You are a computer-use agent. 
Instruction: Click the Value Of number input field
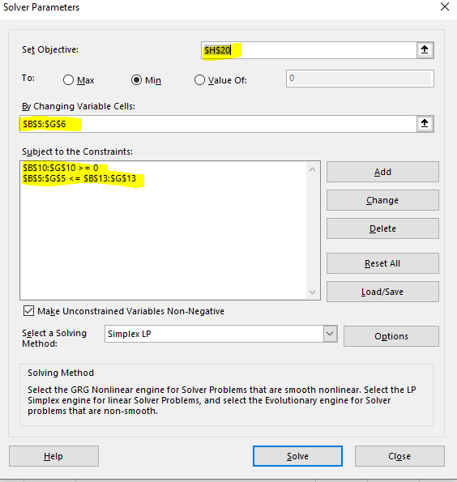point(360,79)
